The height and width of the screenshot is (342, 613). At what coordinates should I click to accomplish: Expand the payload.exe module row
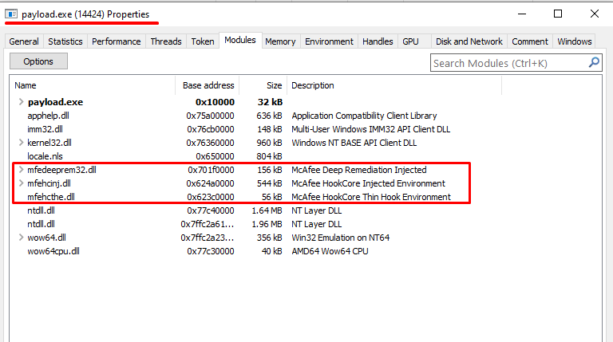(x=21, y=102)
